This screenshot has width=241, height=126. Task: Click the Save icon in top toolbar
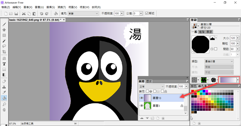(16, 13)
